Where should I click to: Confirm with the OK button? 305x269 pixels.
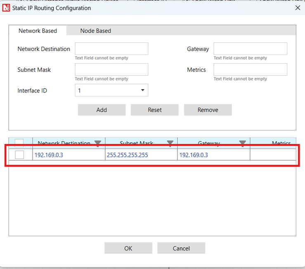pyautogui.click(x=128, y=248)
